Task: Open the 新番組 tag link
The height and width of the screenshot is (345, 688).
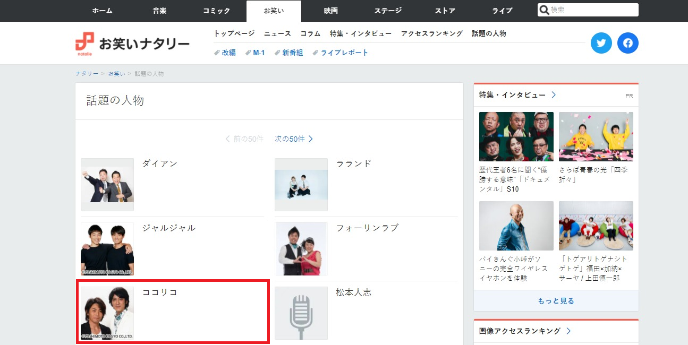Action: pos(293,53)
